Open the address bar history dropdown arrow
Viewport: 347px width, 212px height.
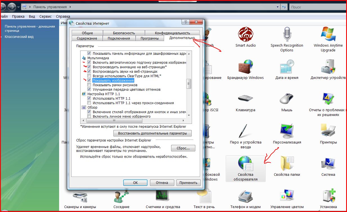(277, 7)
